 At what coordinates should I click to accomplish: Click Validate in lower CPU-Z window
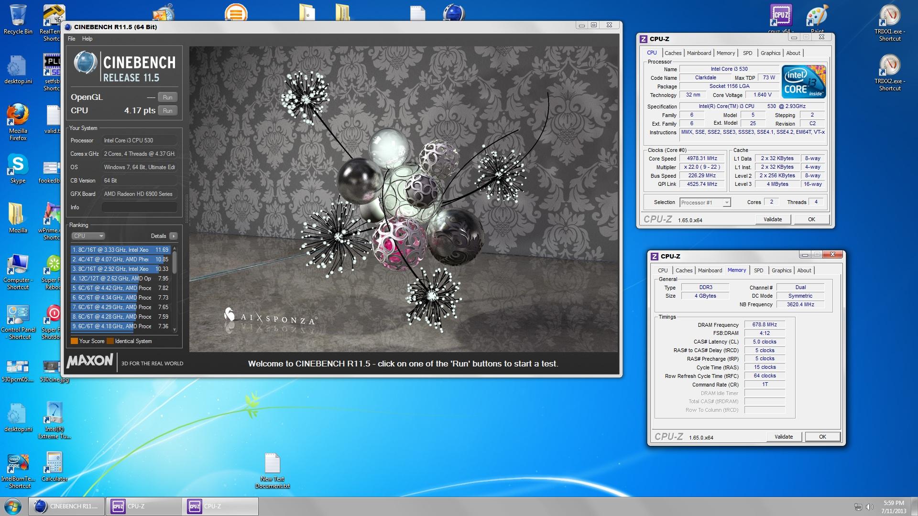tap(784, 437)
